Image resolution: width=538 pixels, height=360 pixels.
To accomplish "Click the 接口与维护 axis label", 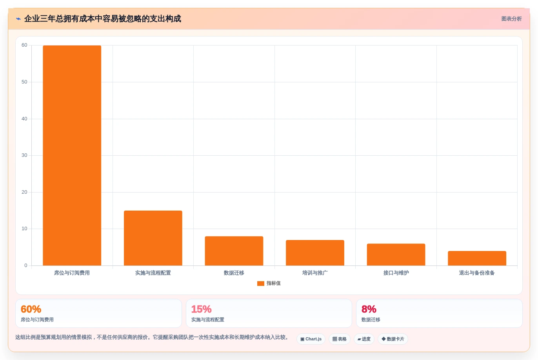I will (396, 273).
